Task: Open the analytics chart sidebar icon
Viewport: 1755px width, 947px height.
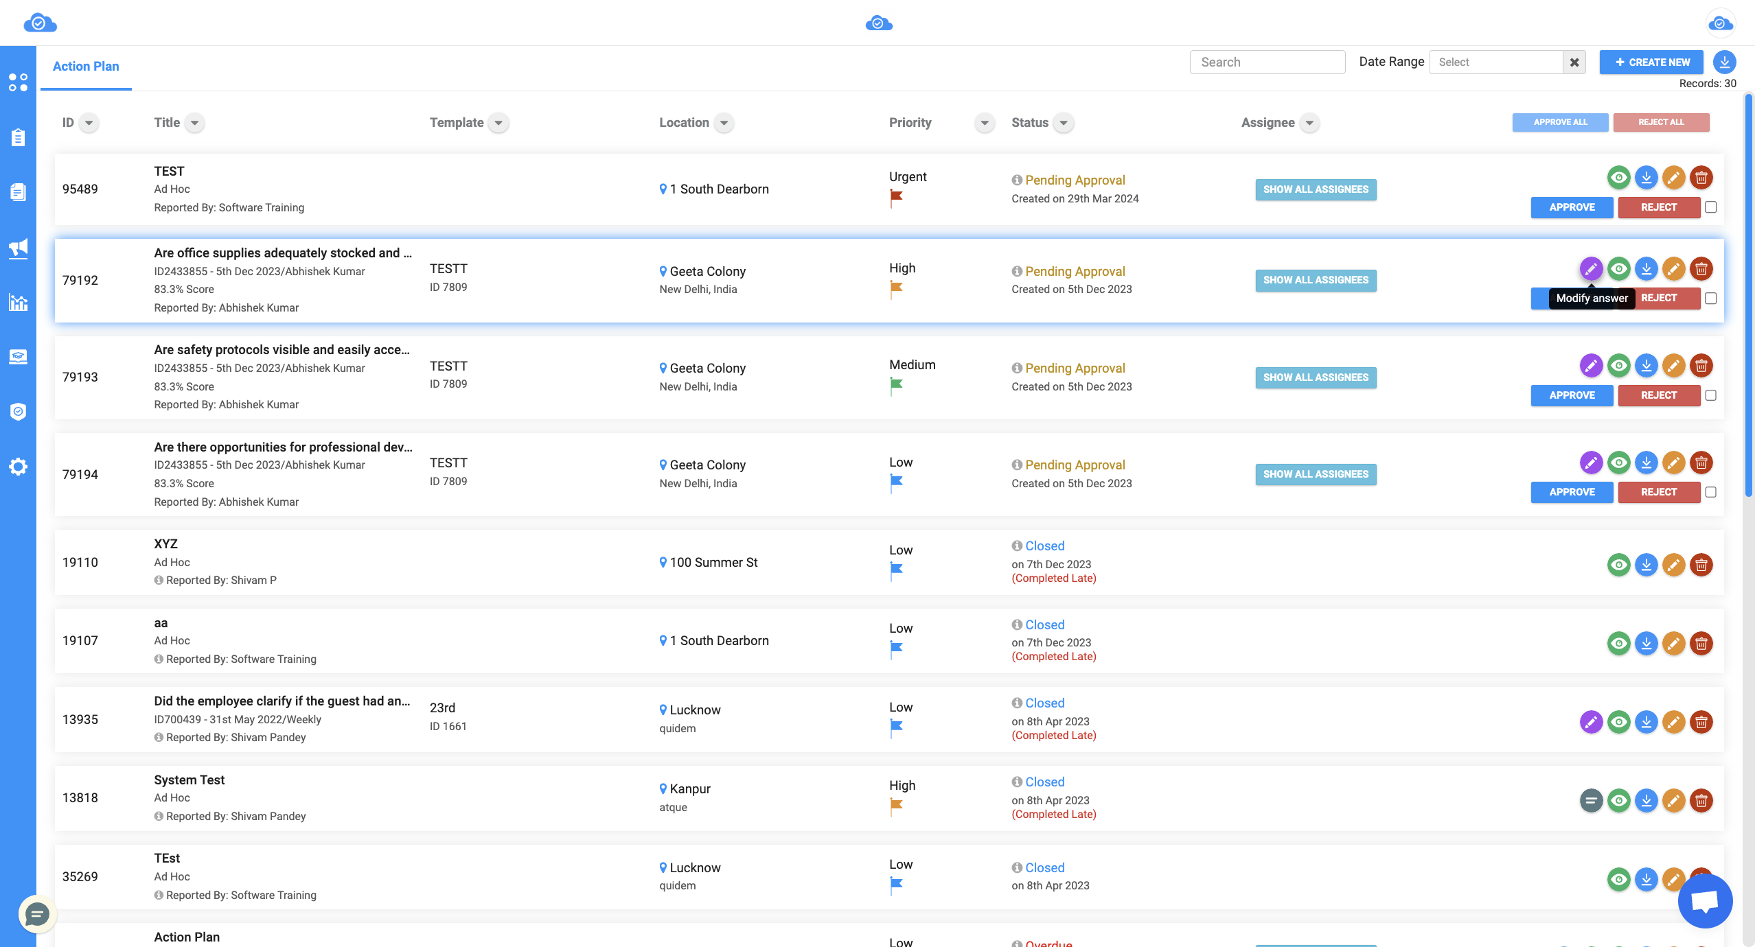Action: click(18, 302)
